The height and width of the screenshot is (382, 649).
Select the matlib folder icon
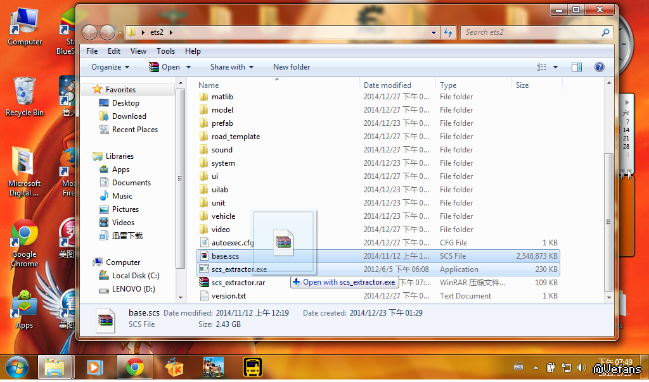203,97
